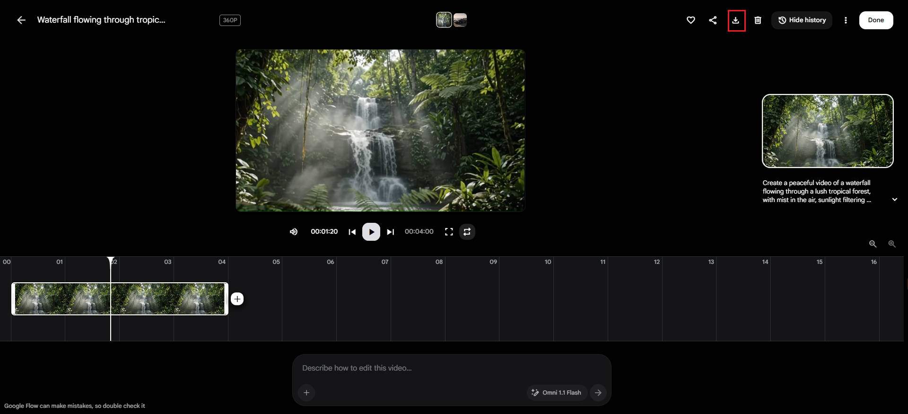
Task: Click the playhead marker on the timeline
Action: [111, 261]
